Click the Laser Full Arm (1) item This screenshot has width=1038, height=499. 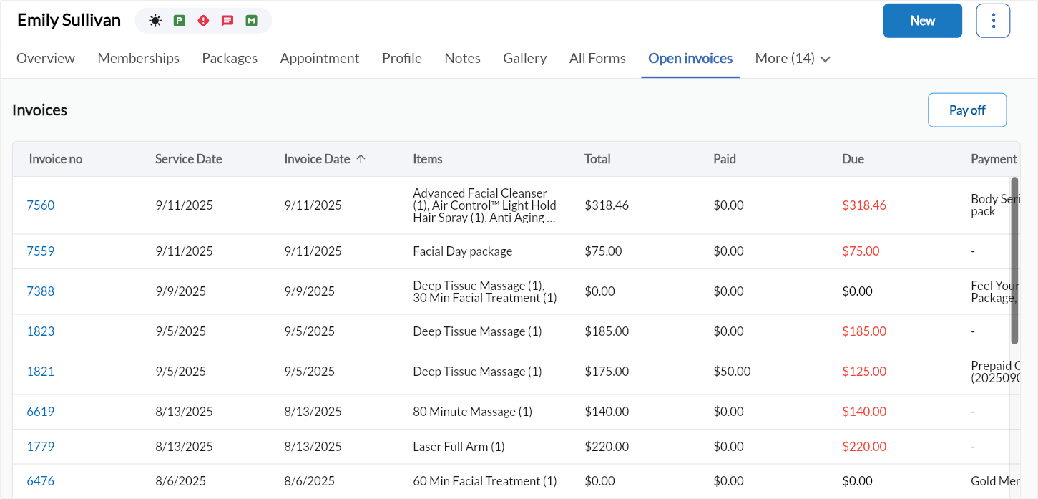click(459, 447)
